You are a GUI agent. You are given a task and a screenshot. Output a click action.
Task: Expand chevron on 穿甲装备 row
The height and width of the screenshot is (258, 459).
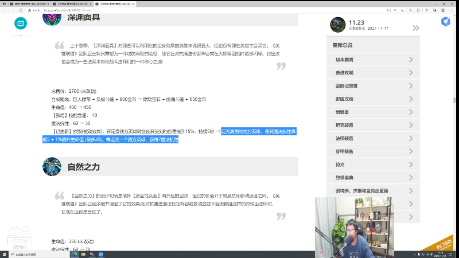click(411, 151)
